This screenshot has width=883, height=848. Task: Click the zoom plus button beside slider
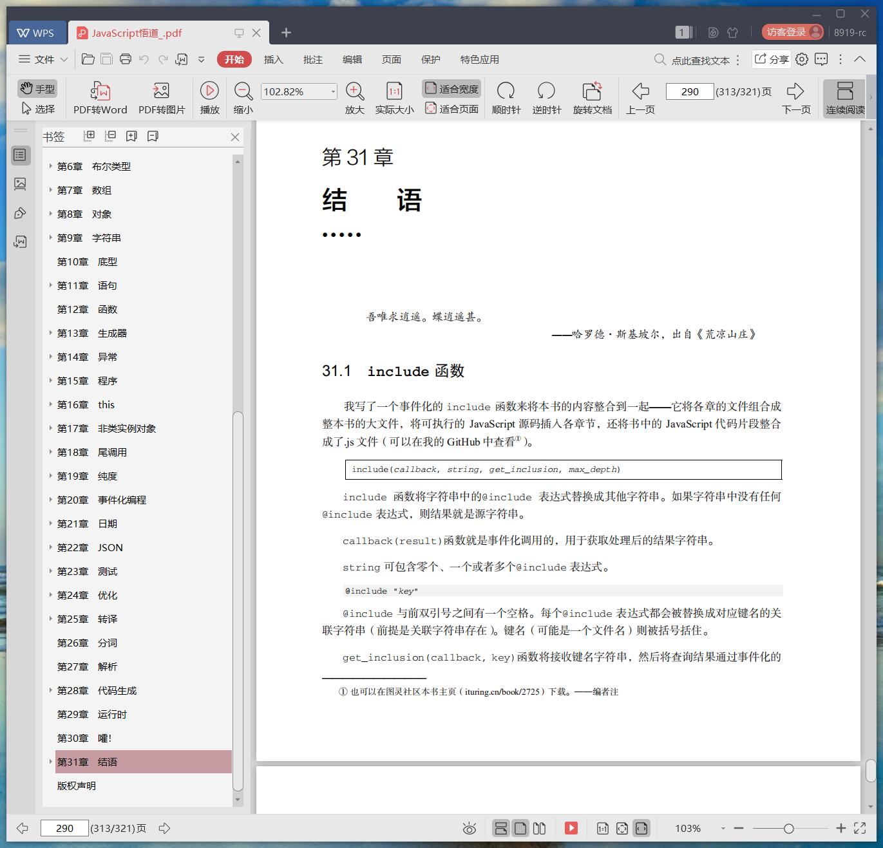[x=840, y=829]
